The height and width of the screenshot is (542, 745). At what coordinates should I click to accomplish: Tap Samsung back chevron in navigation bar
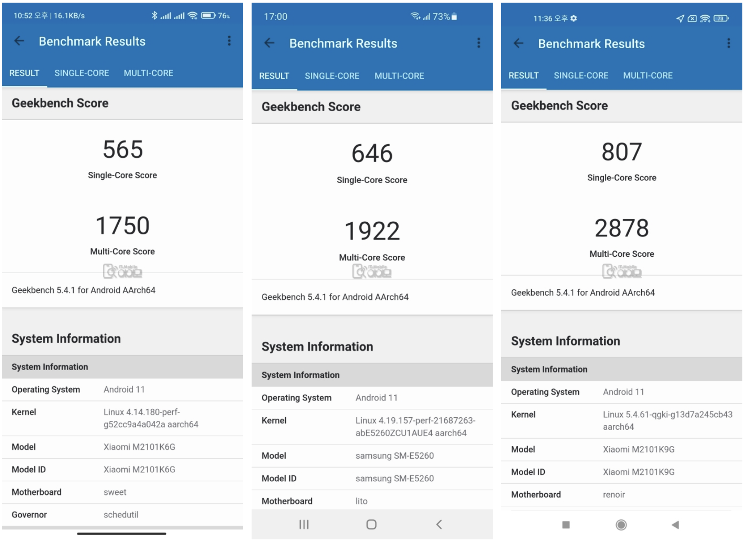(439, 524)
